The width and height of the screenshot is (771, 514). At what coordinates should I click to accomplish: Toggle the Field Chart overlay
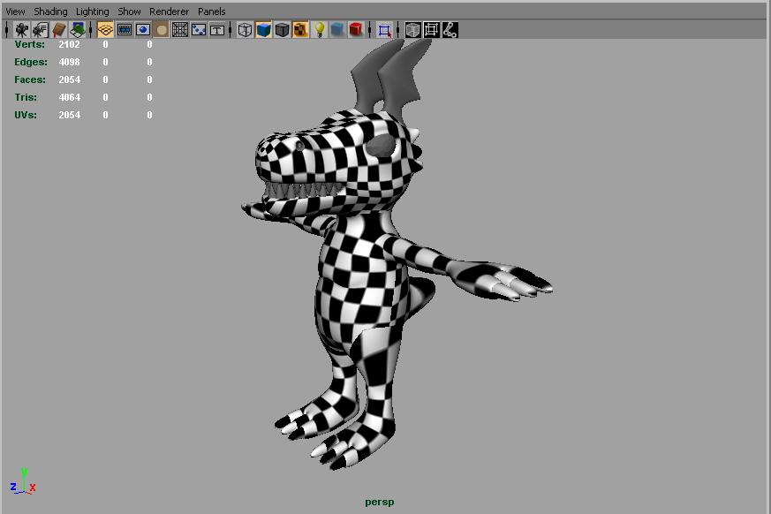(180, 30)
